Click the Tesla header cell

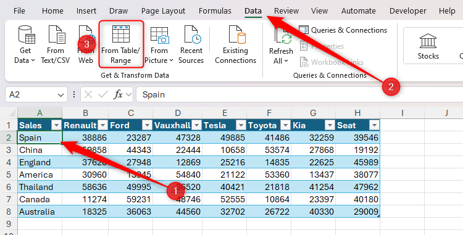[x=225, y=125]
